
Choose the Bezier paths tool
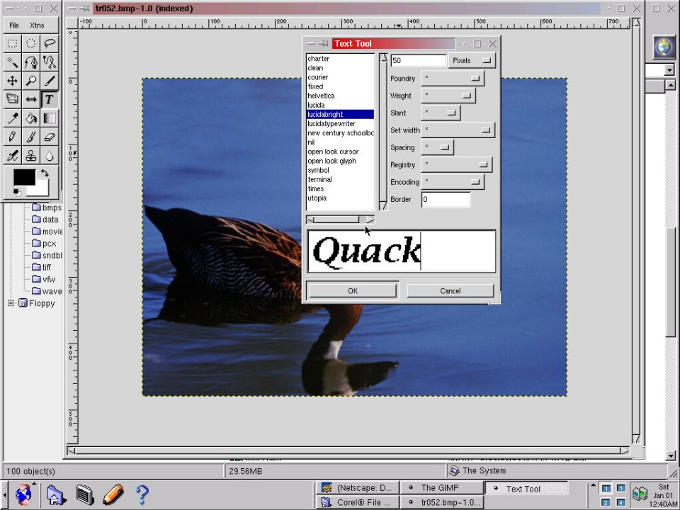[x=31, y=62]
